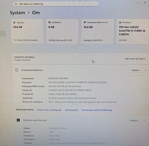Click the Enhetsspecifikationer header row
Viewport: 149px width, 146px height.
pyautogui.click(x=81, y=70)
